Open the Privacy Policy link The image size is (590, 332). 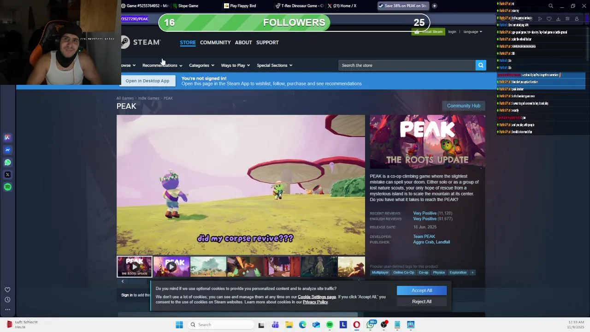point(315,302)
